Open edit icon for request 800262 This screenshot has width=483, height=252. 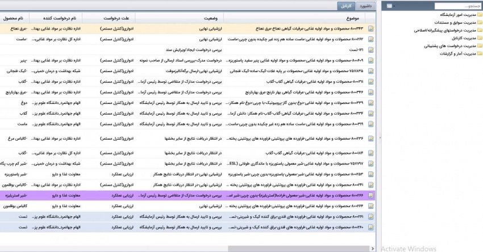(371, 39)
